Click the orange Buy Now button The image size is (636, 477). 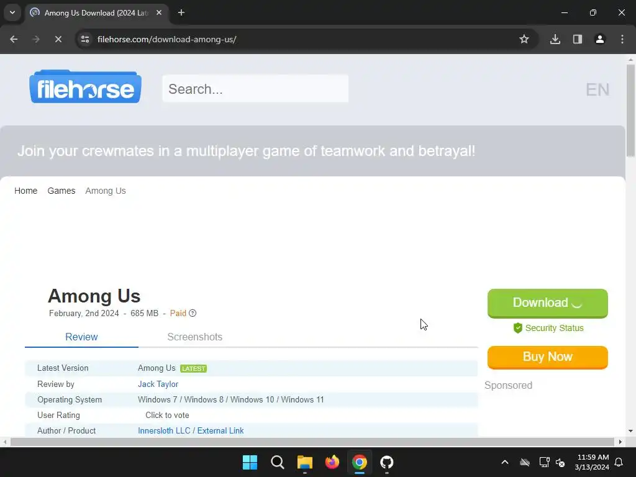(548, 357)
